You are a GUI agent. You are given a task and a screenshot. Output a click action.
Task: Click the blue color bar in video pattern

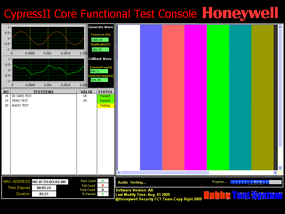coord(151,97)
